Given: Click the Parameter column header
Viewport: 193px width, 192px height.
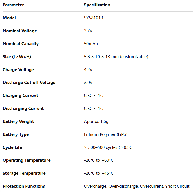Looking at the screenshot, I should point(13,5).
